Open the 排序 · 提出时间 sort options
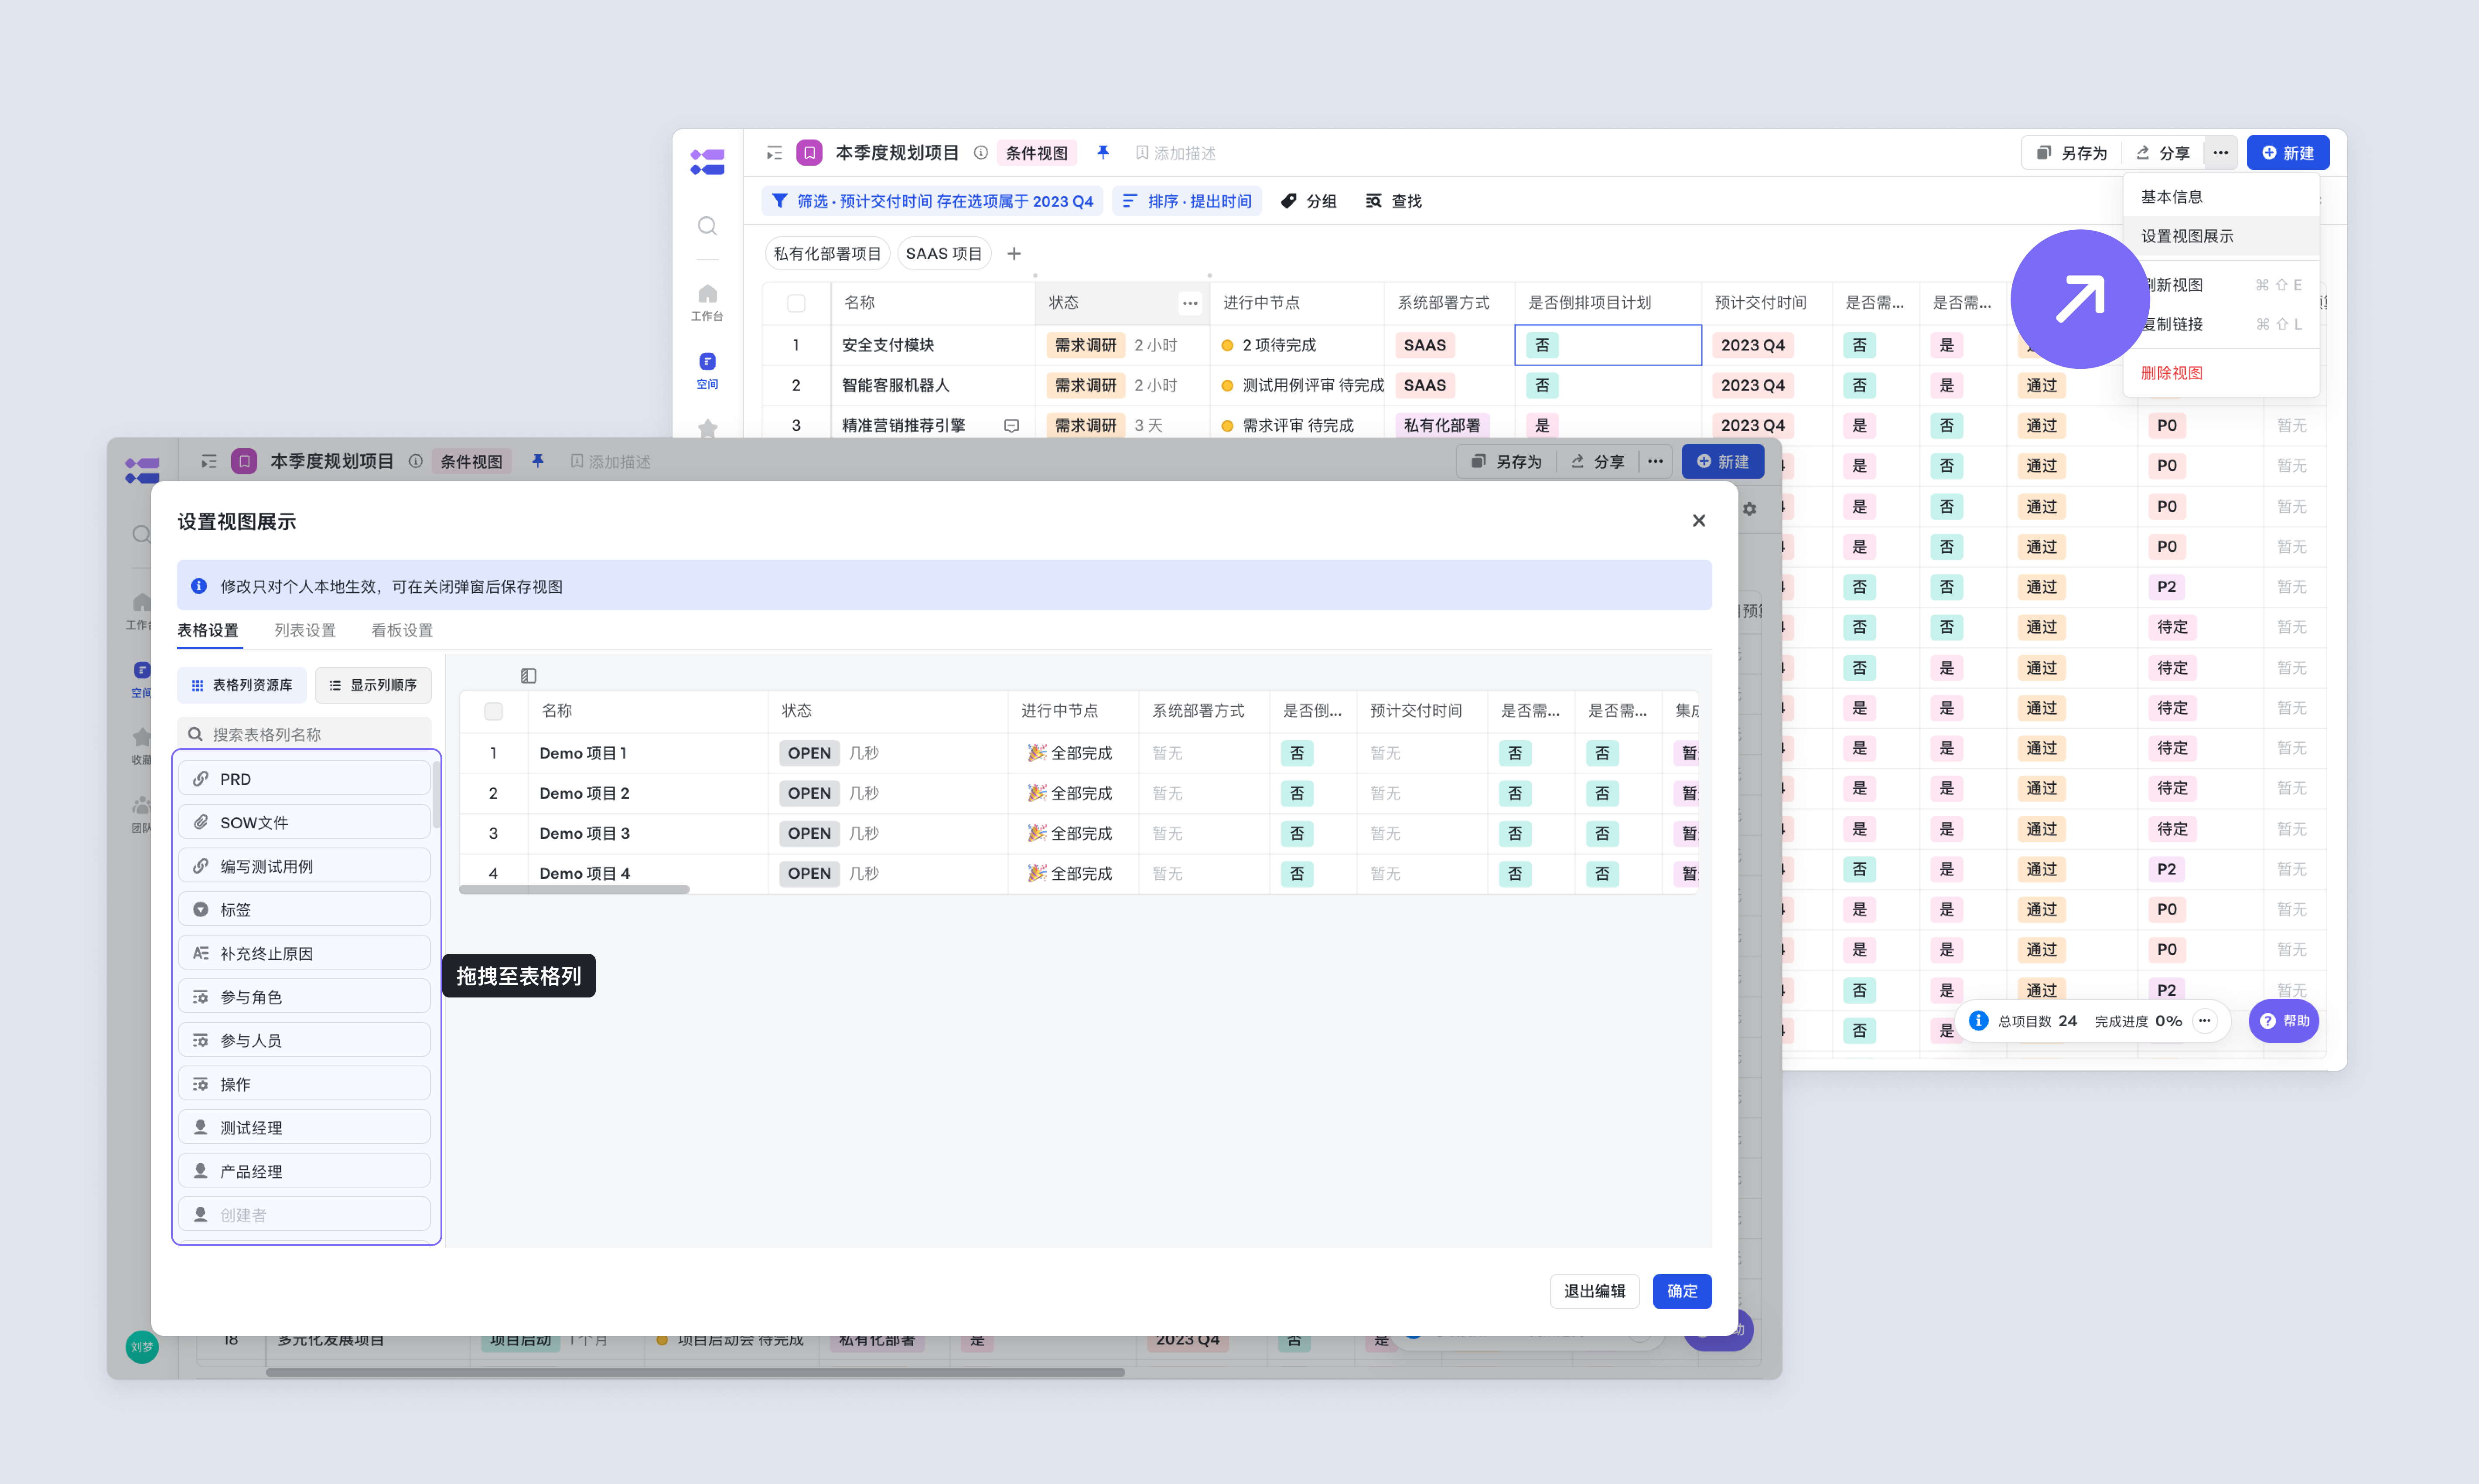 tap(1186, 201)
